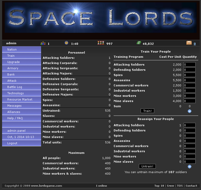Click the Untrained: 535 value
Viewport: 201px width, 190px height.
pos(108,111)
